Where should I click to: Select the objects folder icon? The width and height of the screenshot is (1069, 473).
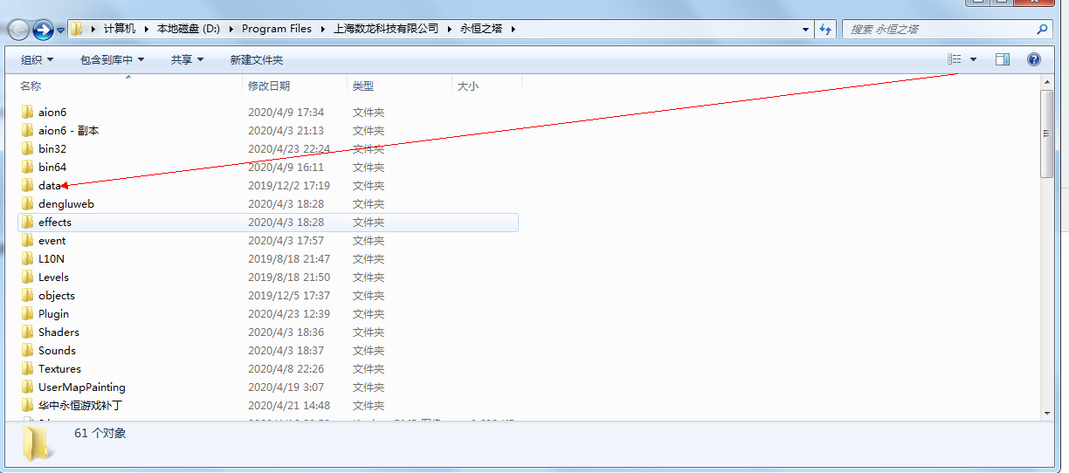point(28,295)
